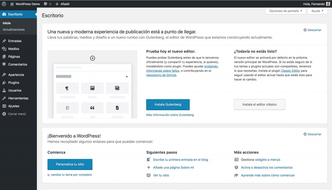Image resolution: width=332 pixels, height=190 pixels.
Task: Click the Instala Gutenberg button
Action: (168, 105)
